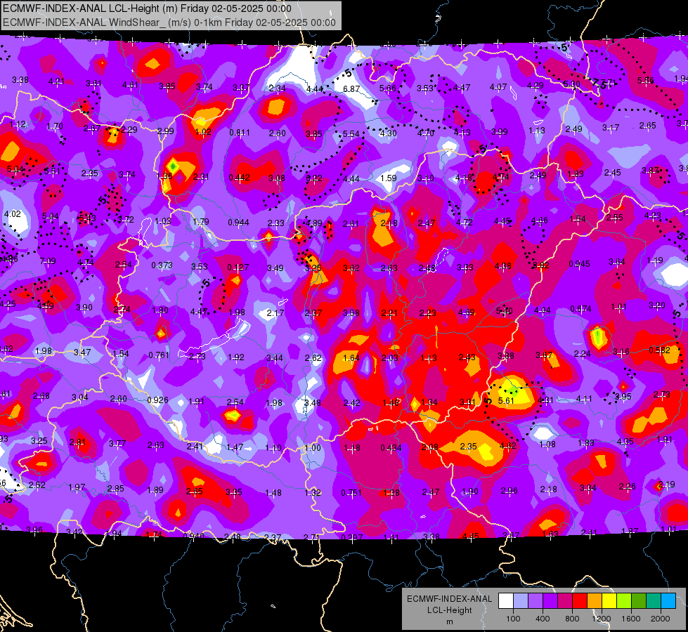Click the dark green legend swatch

click(639, 601)
